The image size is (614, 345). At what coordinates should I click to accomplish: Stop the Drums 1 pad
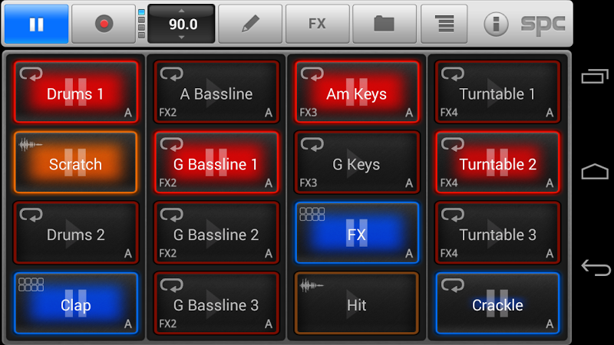75,92
